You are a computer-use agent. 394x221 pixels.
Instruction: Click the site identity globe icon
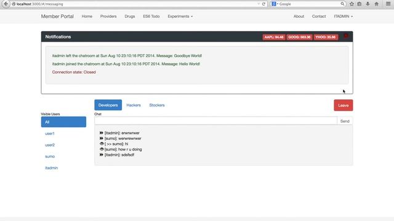(x=14, y=4)
